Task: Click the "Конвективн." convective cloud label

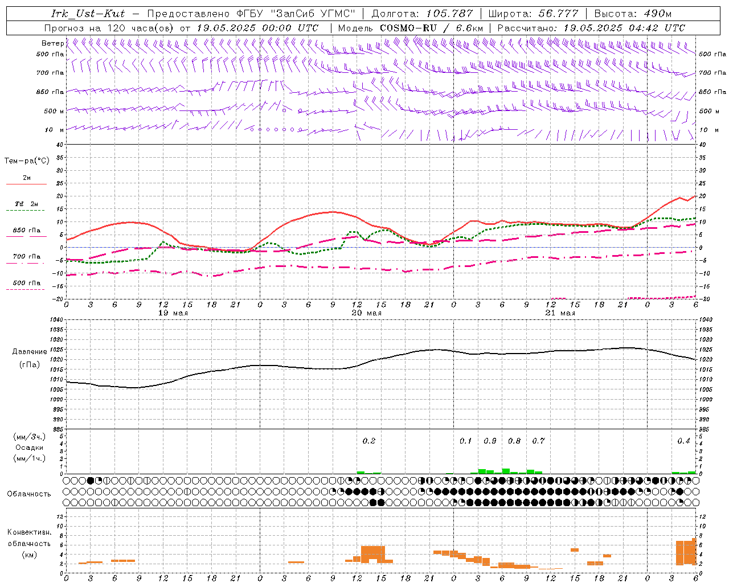Action: [x=29, y=532]
